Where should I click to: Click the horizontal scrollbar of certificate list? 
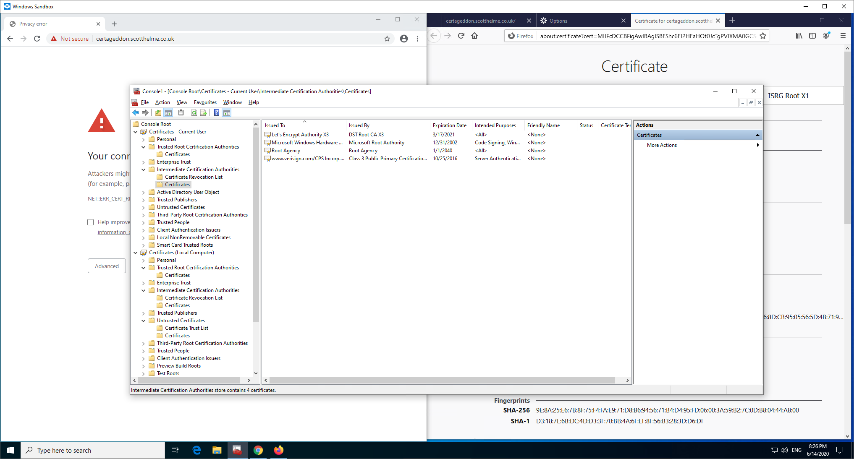442,381
